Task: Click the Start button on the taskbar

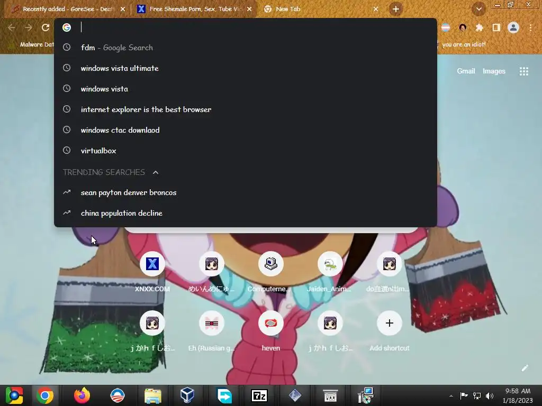Action: click(14, 395)
